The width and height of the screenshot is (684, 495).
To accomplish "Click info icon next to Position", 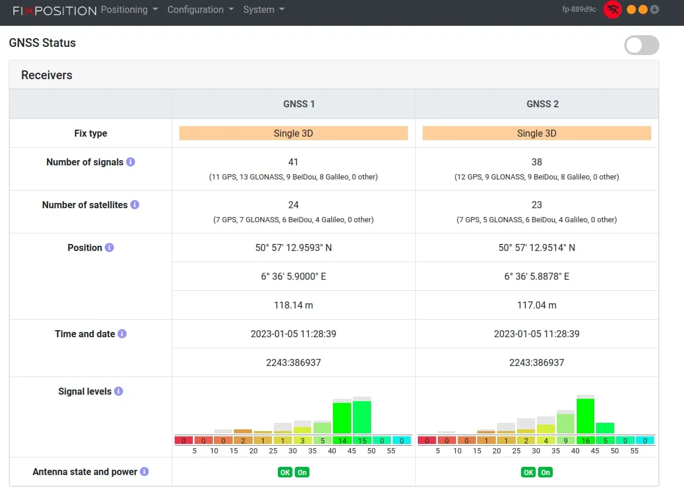I will [109, 247].
